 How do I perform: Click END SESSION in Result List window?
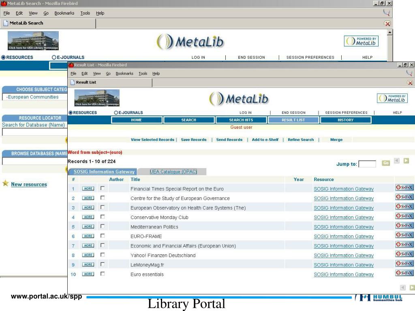pyautogui.click(x=293, y=113)
